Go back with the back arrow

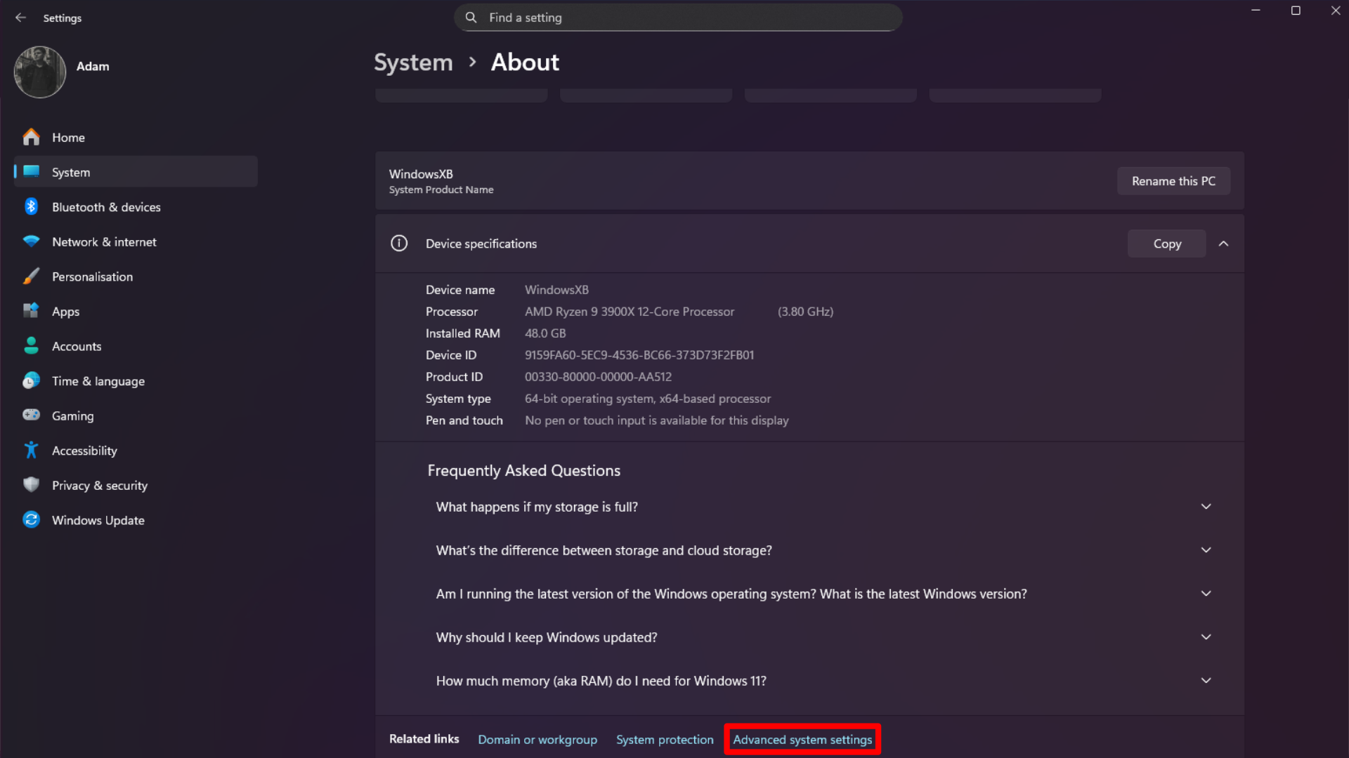[20, 18]
